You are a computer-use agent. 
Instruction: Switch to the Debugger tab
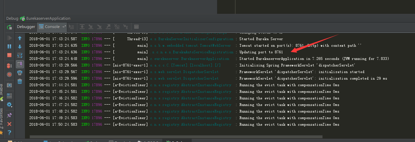(x=26, y=27)
